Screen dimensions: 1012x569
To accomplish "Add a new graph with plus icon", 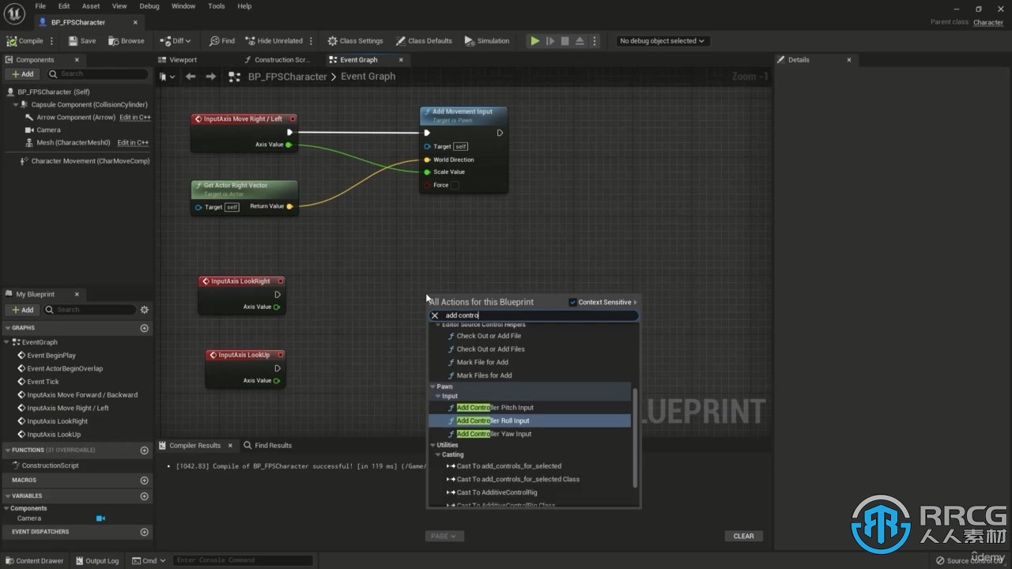I will point(144,328).
